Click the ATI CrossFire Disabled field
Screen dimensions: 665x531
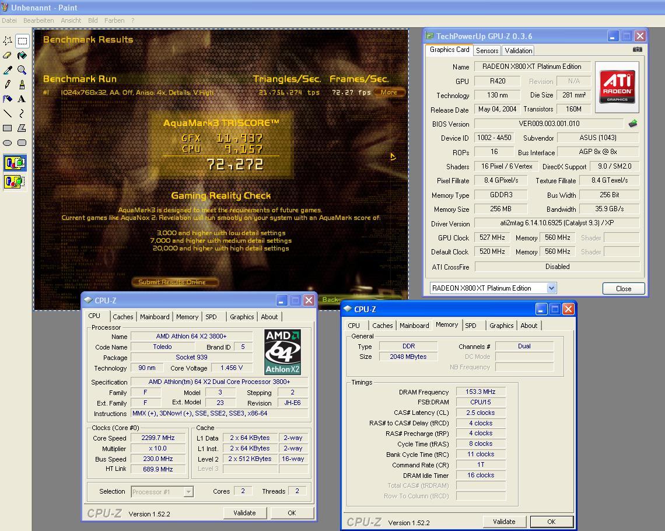[557, 266]
